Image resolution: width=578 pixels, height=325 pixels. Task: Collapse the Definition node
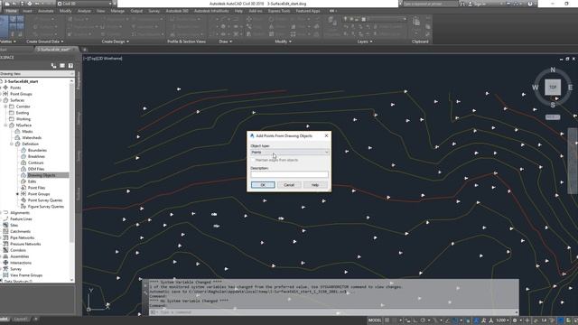coord(12,144)
